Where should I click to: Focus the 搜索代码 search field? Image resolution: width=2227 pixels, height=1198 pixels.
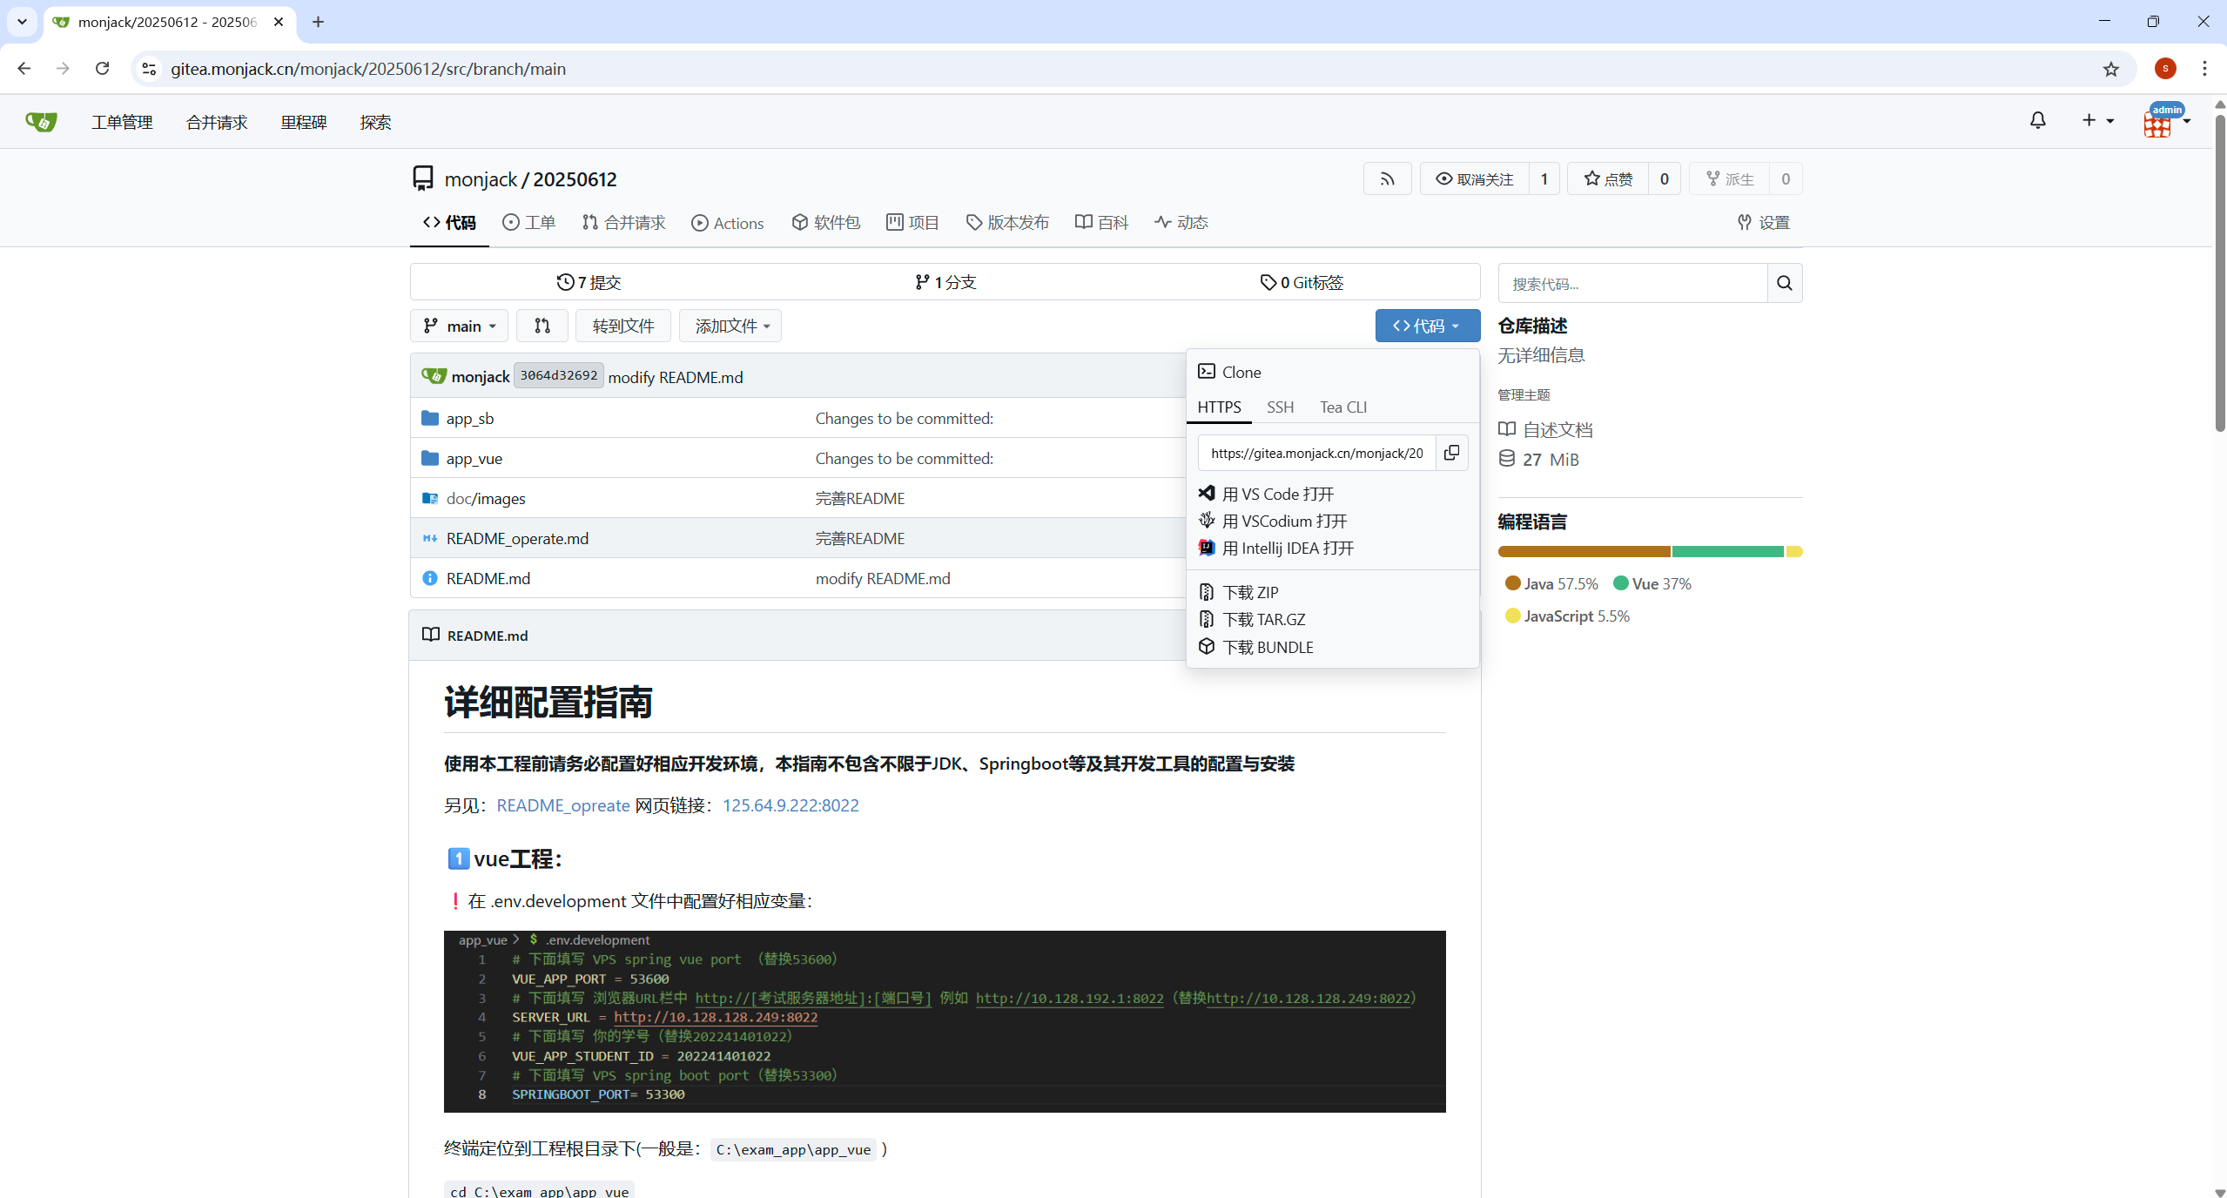click(1632, 283)
